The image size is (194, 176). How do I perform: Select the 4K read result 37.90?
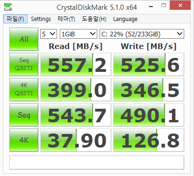(76, 140)
